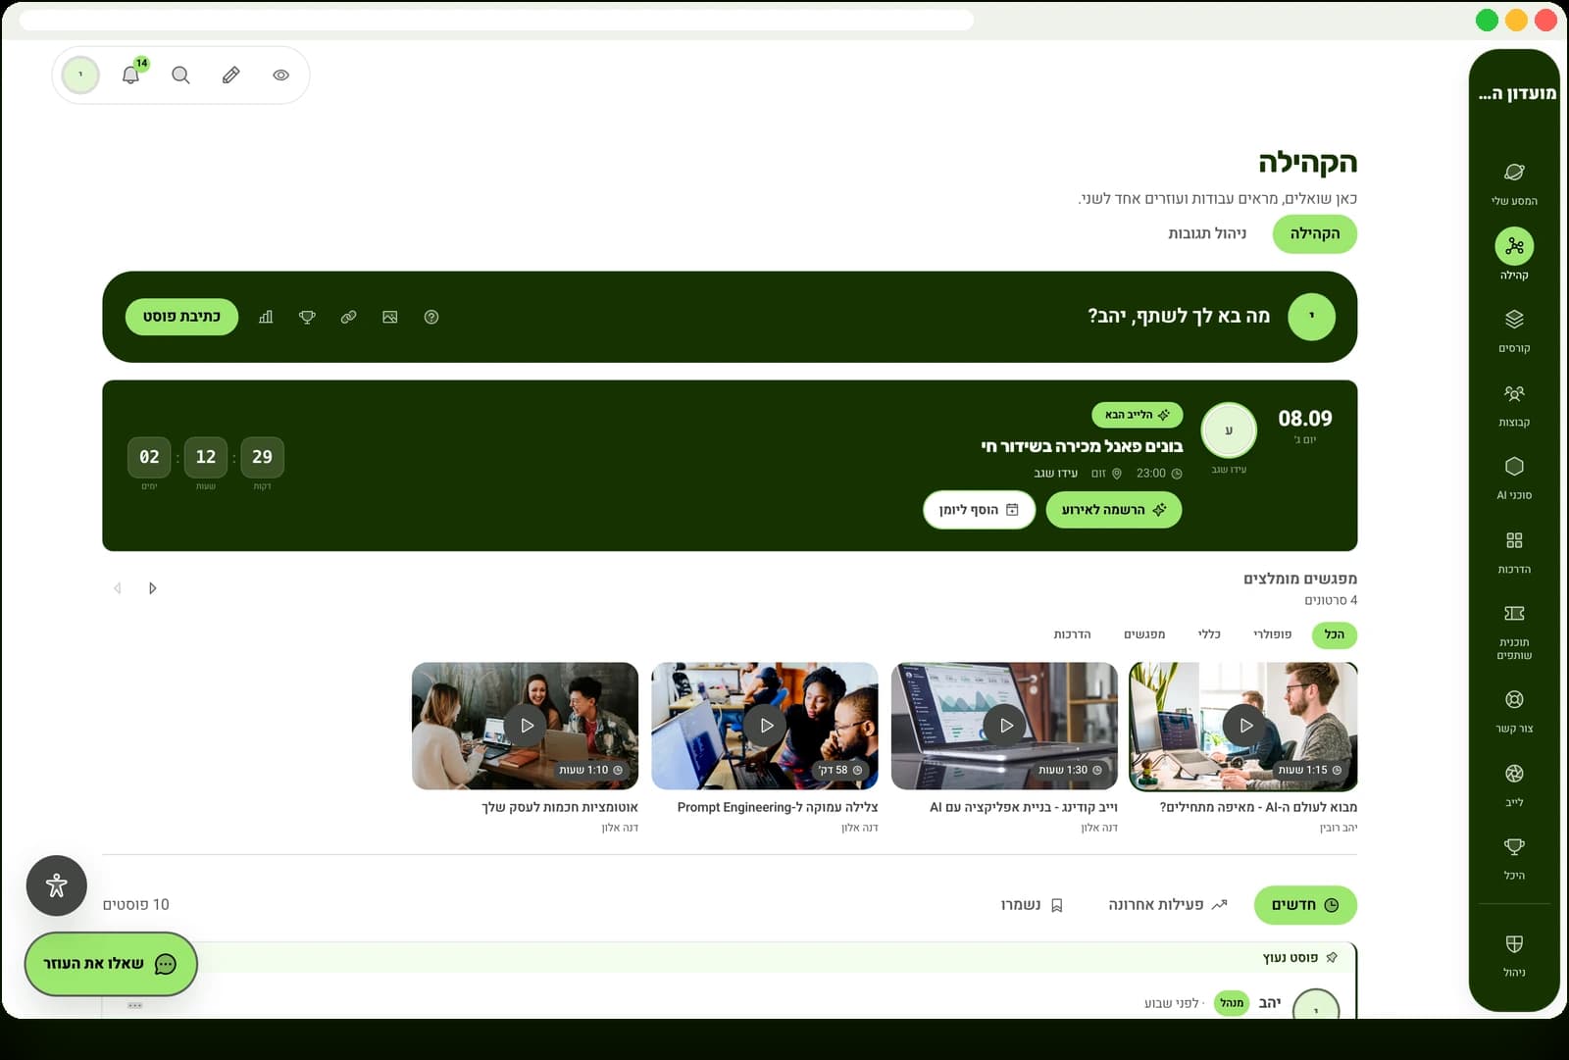Toggle the eye preview icon in top toolbar

coord(280,75)
